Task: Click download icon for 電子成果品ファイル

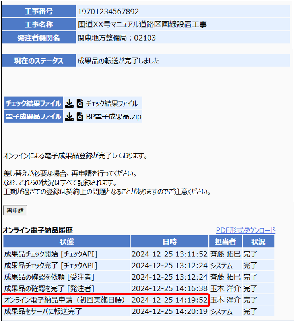Action: pyautogui.click(x=69, y=117)
